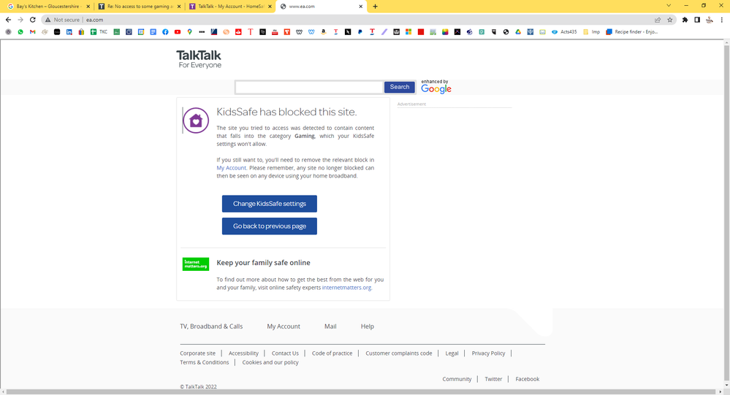Open the Amazon bookmark icon

[324, 32]
